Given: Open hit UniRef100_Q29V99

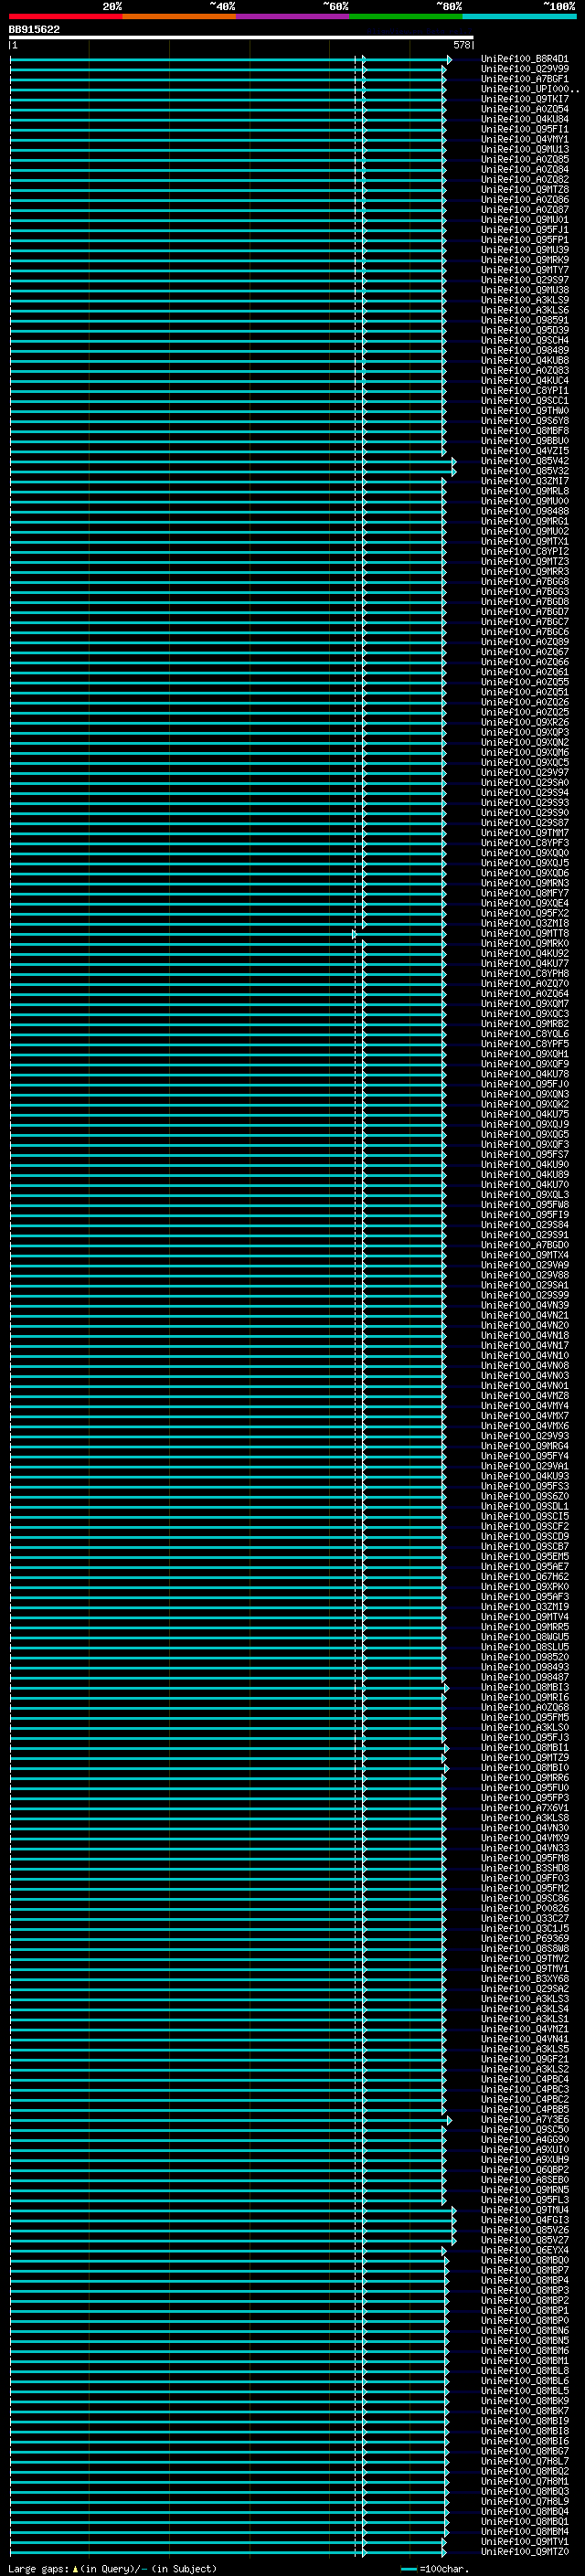Looking at the screenshot, I should (x=524, y=69).
